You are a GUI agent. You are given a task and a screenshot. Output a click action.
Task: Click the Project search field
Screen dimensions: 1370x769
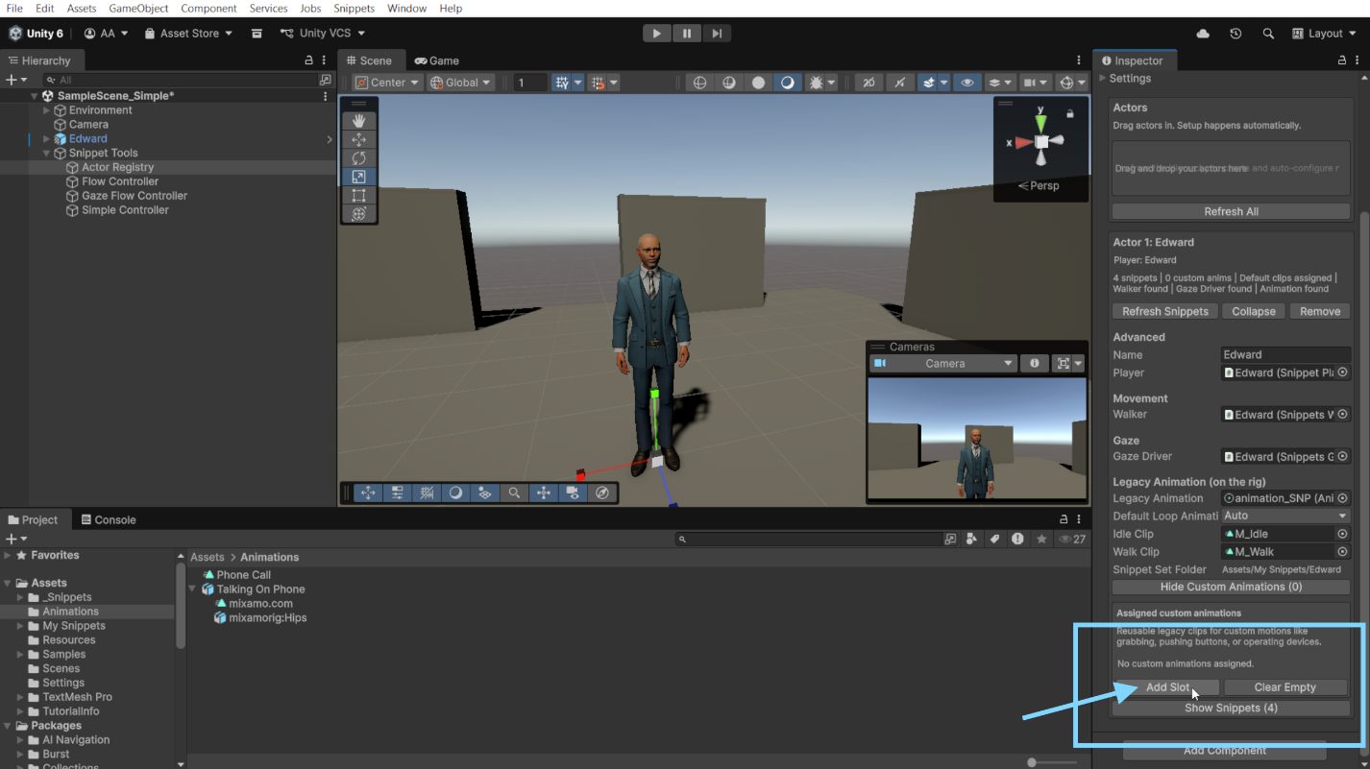809,540
